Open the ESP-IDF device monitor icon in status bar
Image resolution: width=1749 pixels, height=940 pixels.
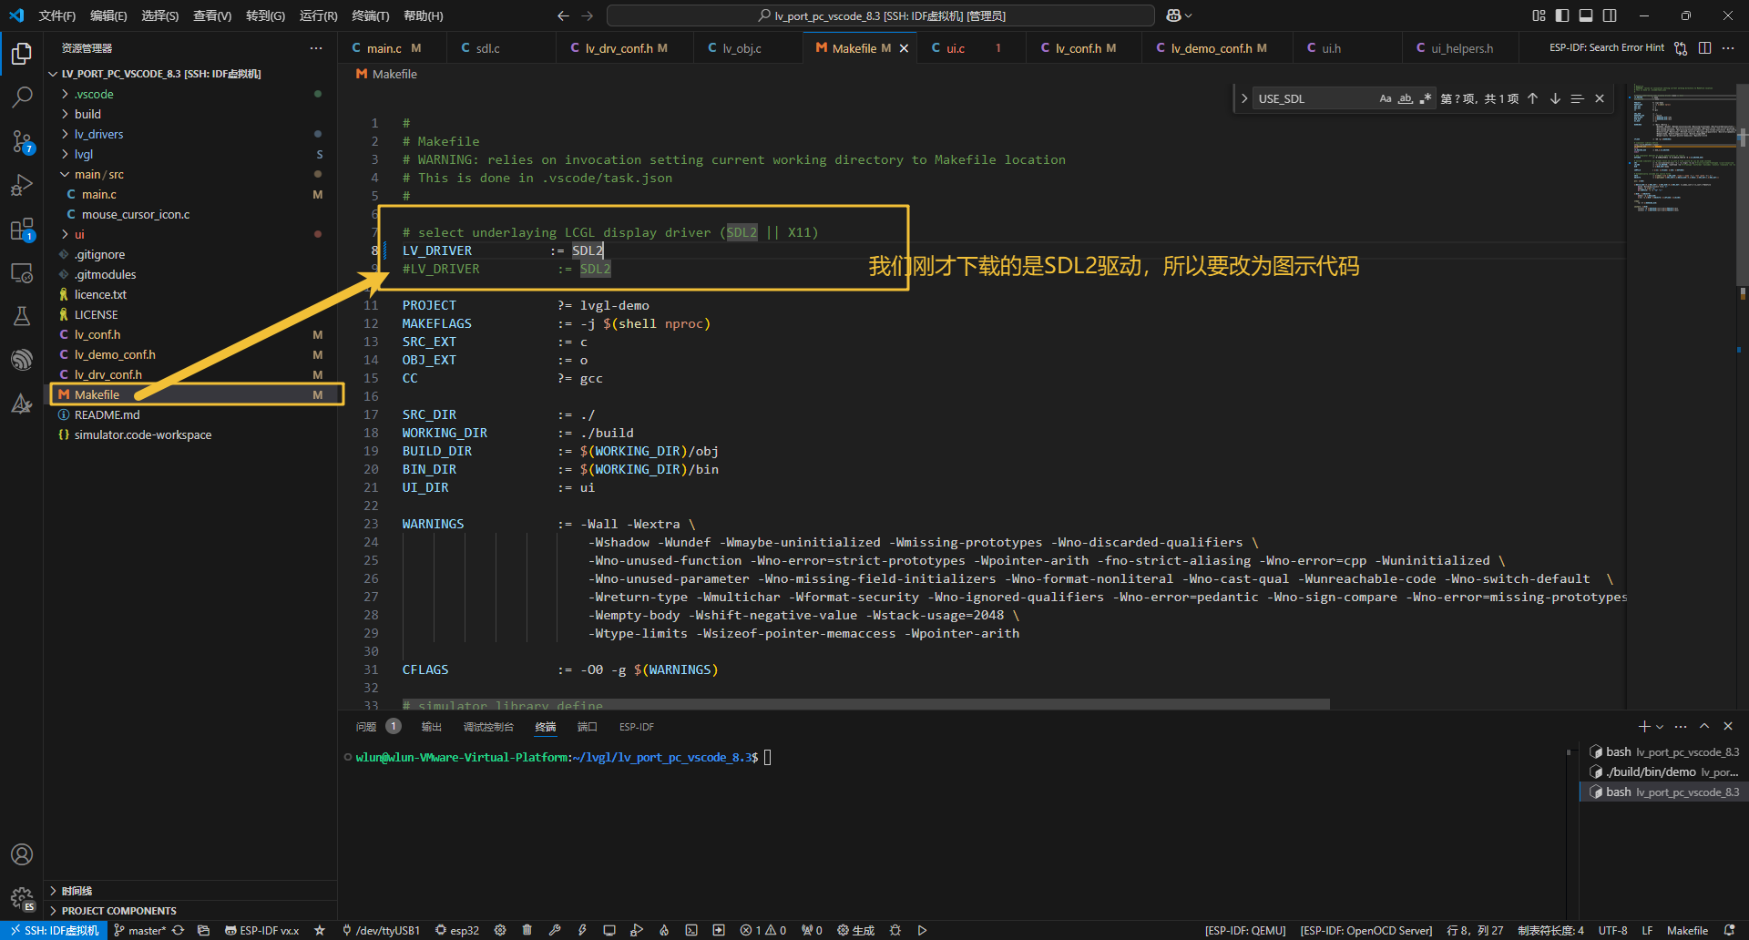609,930
